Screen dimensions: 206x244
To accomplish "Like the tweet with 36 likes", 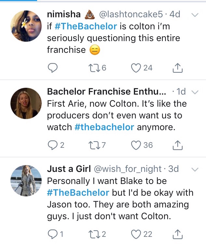I will (136, 145).
